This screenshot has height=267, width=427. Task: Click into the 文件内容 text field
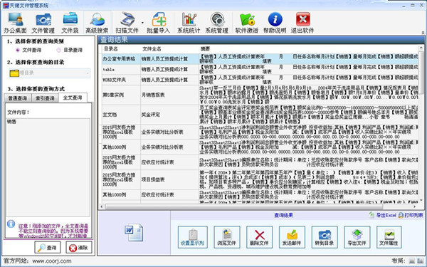point(48,167)
